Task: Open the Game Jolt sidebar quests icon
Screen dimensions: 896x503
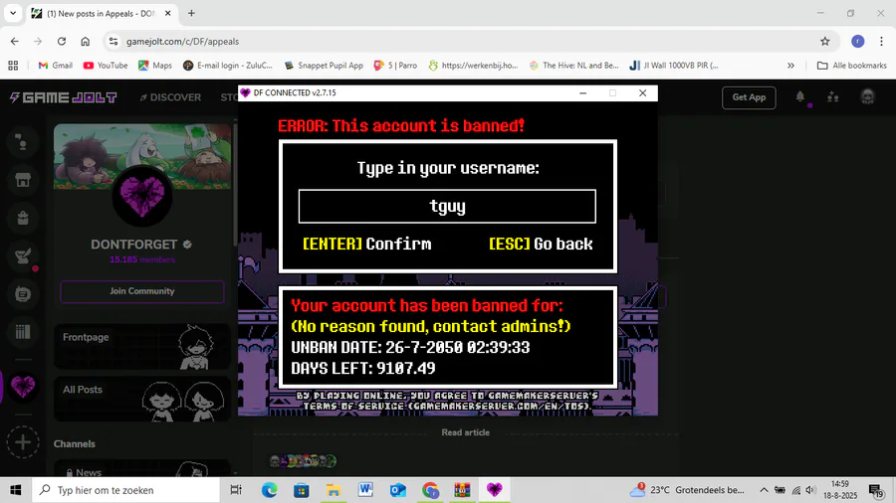Action: (23, 256)
